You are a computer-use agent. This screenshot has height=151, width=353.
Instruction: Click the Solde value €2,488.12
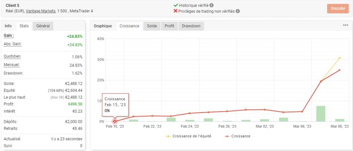[x=74, y=84]
